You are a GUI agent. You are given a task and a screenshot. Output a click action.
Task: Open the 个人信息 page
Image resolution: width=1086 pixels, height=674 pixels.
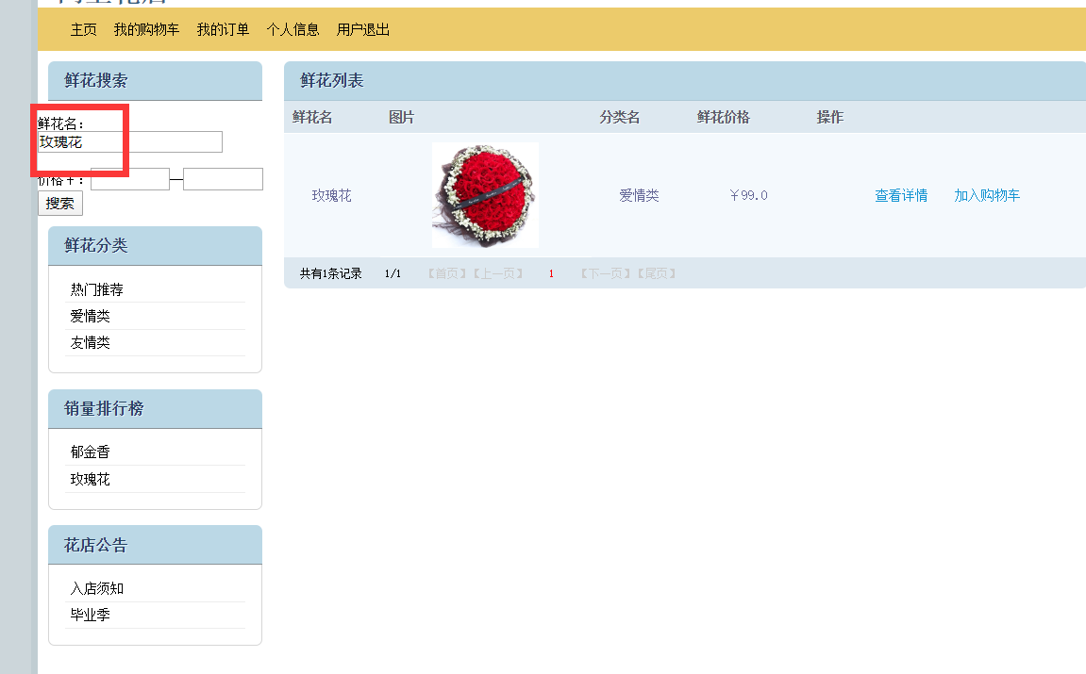point(292,29)
